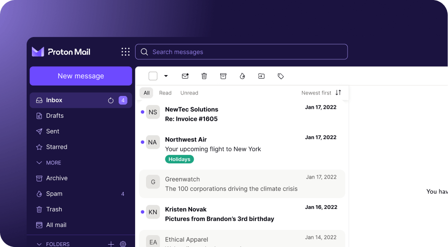
Task: Open the selection options dropdown arrow
Action: click(x=166, y=76)
